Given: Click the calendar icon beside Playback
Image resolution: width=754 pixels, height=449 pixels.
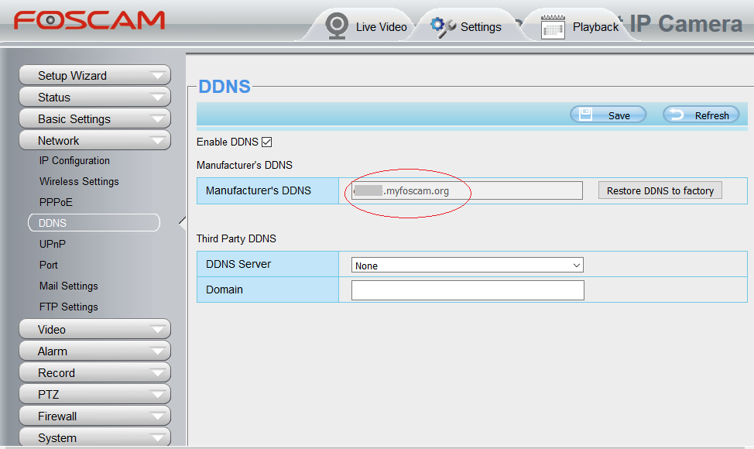Looking at the screenshot, I should pyautogui.click(x=553, y=27).
